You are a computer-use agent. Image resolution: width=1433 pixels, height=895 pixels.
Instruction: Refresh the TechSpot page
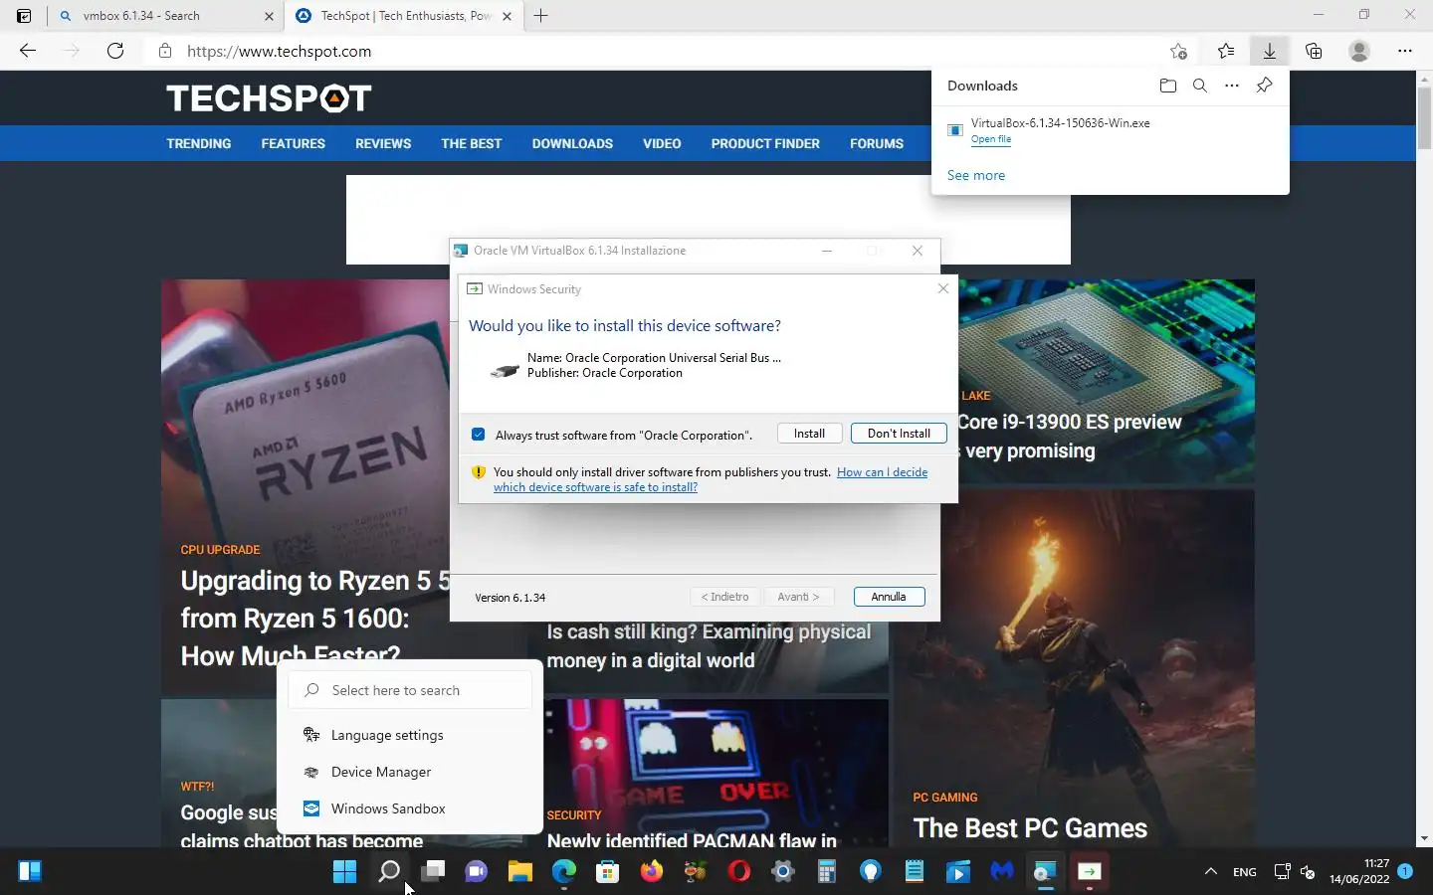coord(115,51)
